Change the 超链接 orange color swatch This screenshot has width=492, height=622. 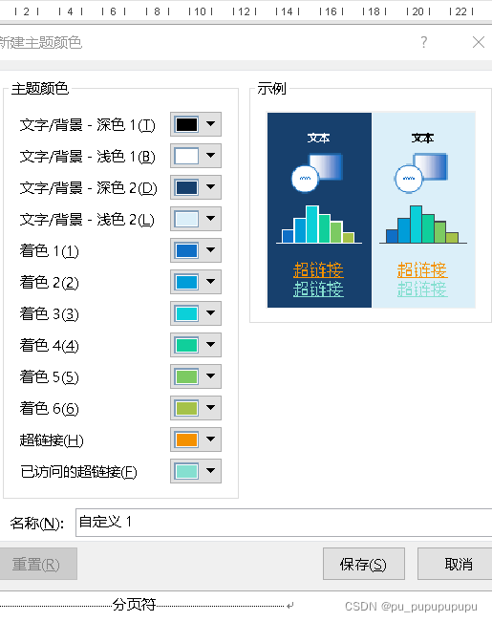click(x=186, y=440)
